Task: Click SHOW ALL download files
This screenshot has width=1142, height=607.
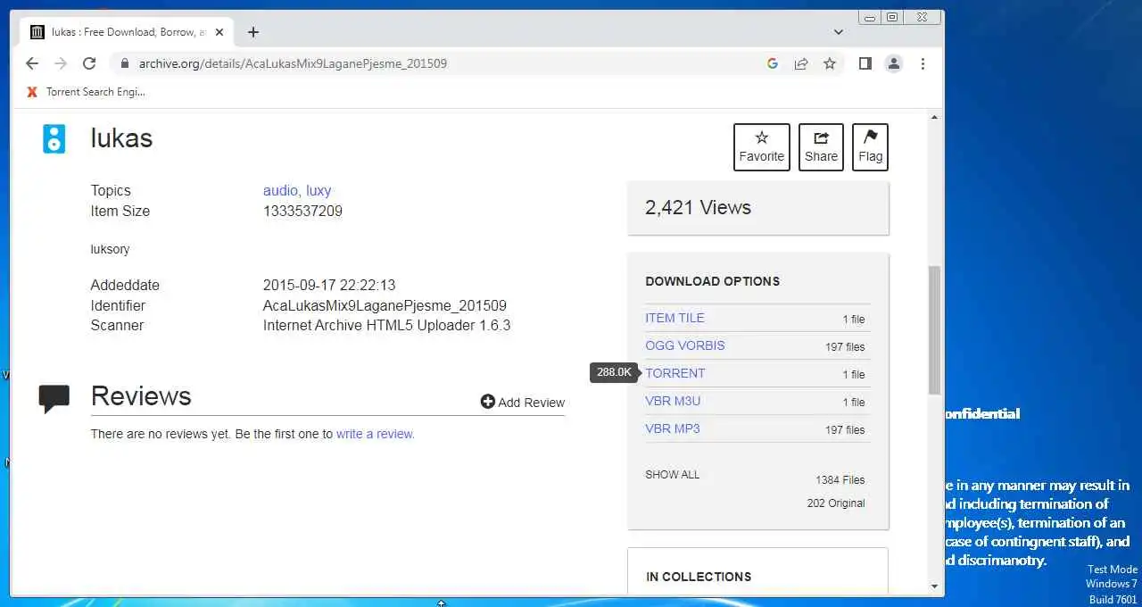Action: (x=673, y=475)
